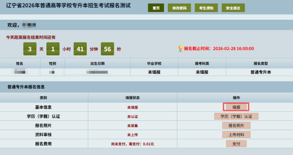293x155 pixels.
Task: Click the red 未采集 photo status
Action: (132, 126)
